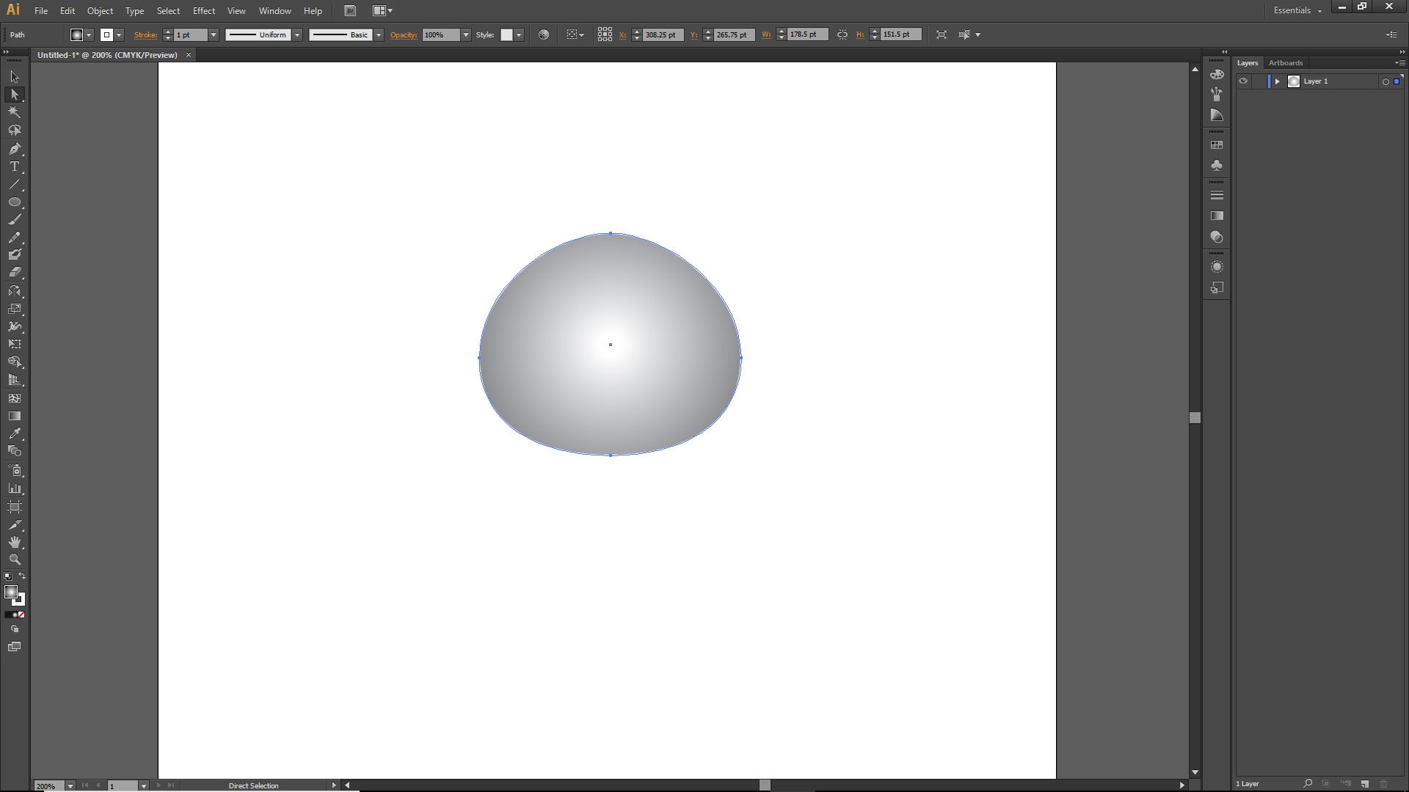Viewport: 1409px width, 792px height.
Task: Select the Type tool
Action: 15,166
